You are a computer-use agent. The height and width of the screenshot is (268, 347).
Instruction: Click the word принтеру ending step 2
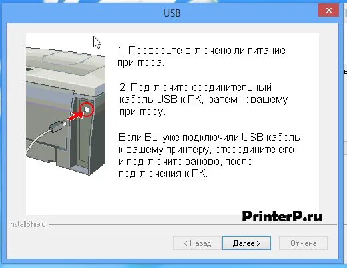142,112
